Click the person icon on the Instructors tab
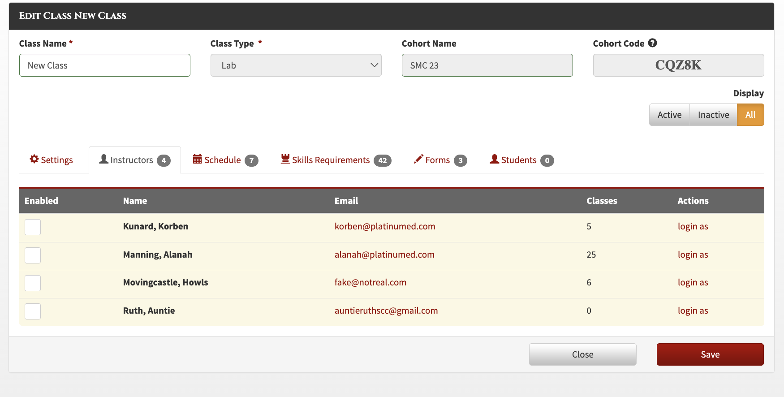Viewport: 784px width, 397px height. coord(103,159)
